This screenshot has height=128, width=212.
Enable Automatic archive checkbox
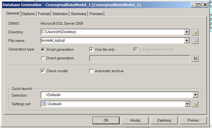point(91,71)
